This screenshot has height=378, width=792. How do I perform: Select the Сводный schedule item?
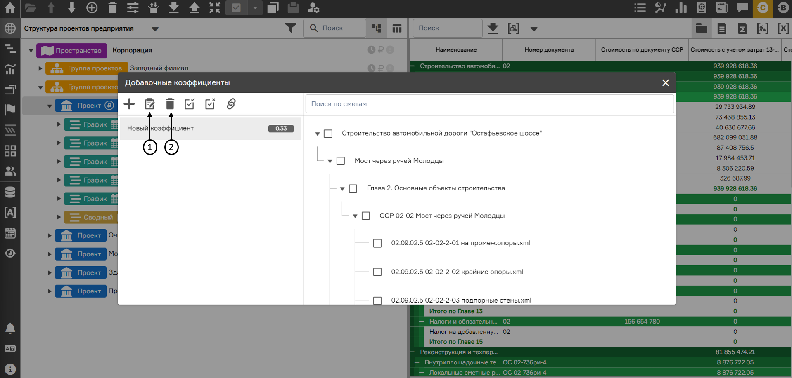pyautogui.click(x=91, y=217)
